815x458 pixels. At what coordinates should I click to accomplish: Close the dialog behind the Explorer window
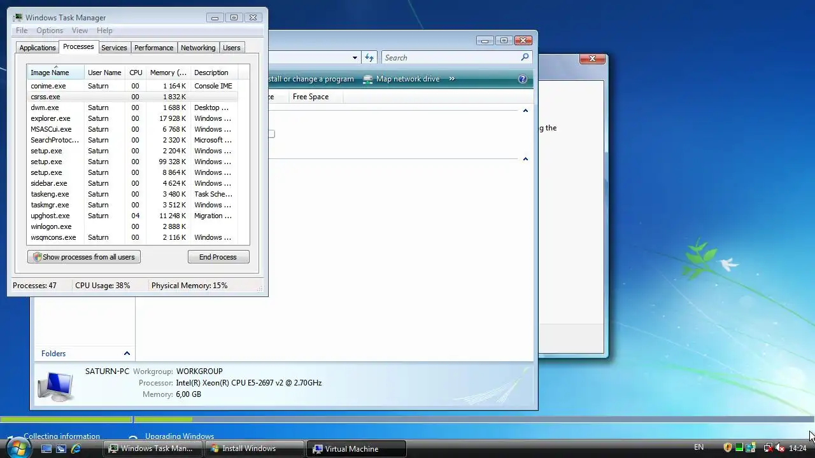coord(592,59)
